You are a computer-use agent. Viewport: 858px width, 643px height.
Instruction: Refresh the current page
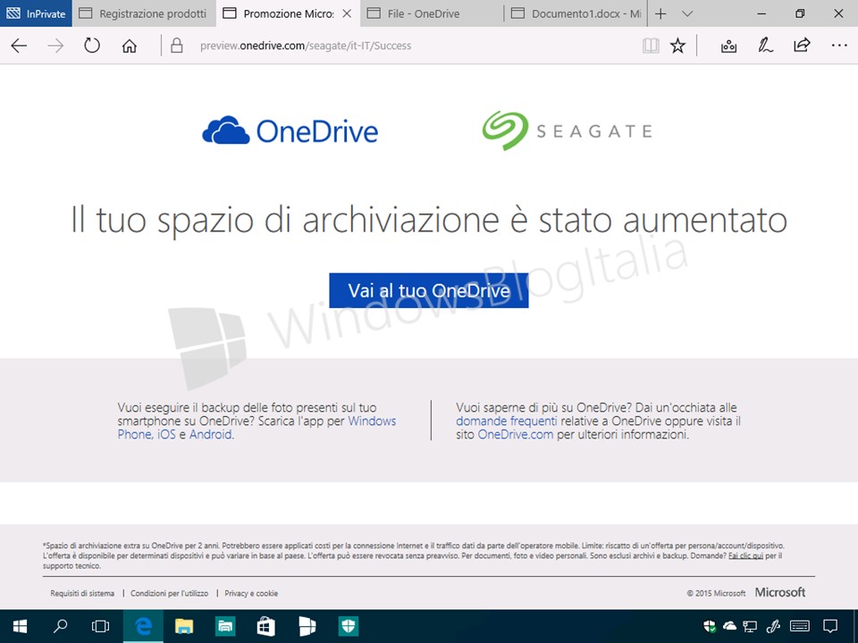coord(92,46)
